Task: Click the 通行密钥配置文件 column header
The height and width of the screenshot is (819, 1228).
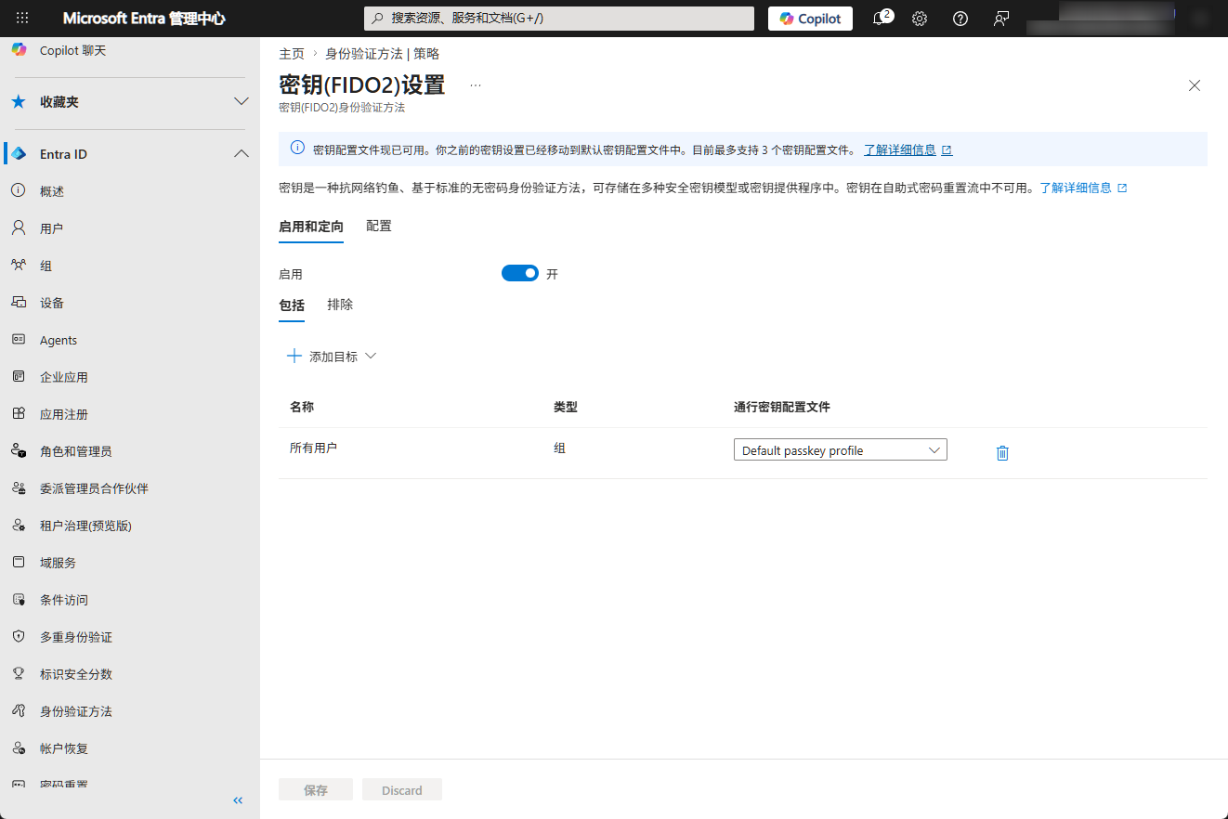Action: pyautogui.click(x=782, y=407)
